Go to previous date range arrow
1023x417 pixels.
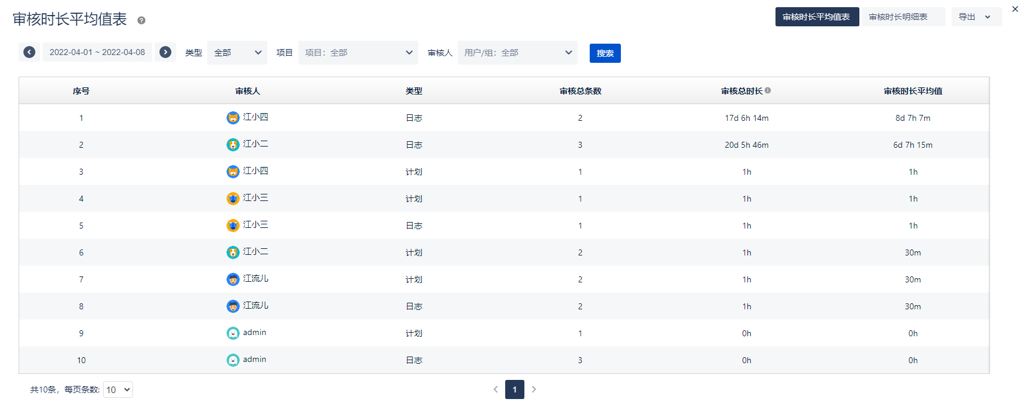point(29,52)
